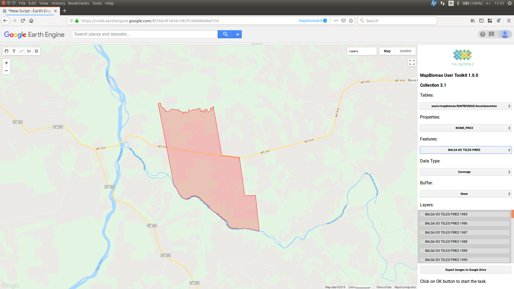Open the Earth Engine help icon
The height and width of the screenshot is (289, 514).
click(482, 34)
